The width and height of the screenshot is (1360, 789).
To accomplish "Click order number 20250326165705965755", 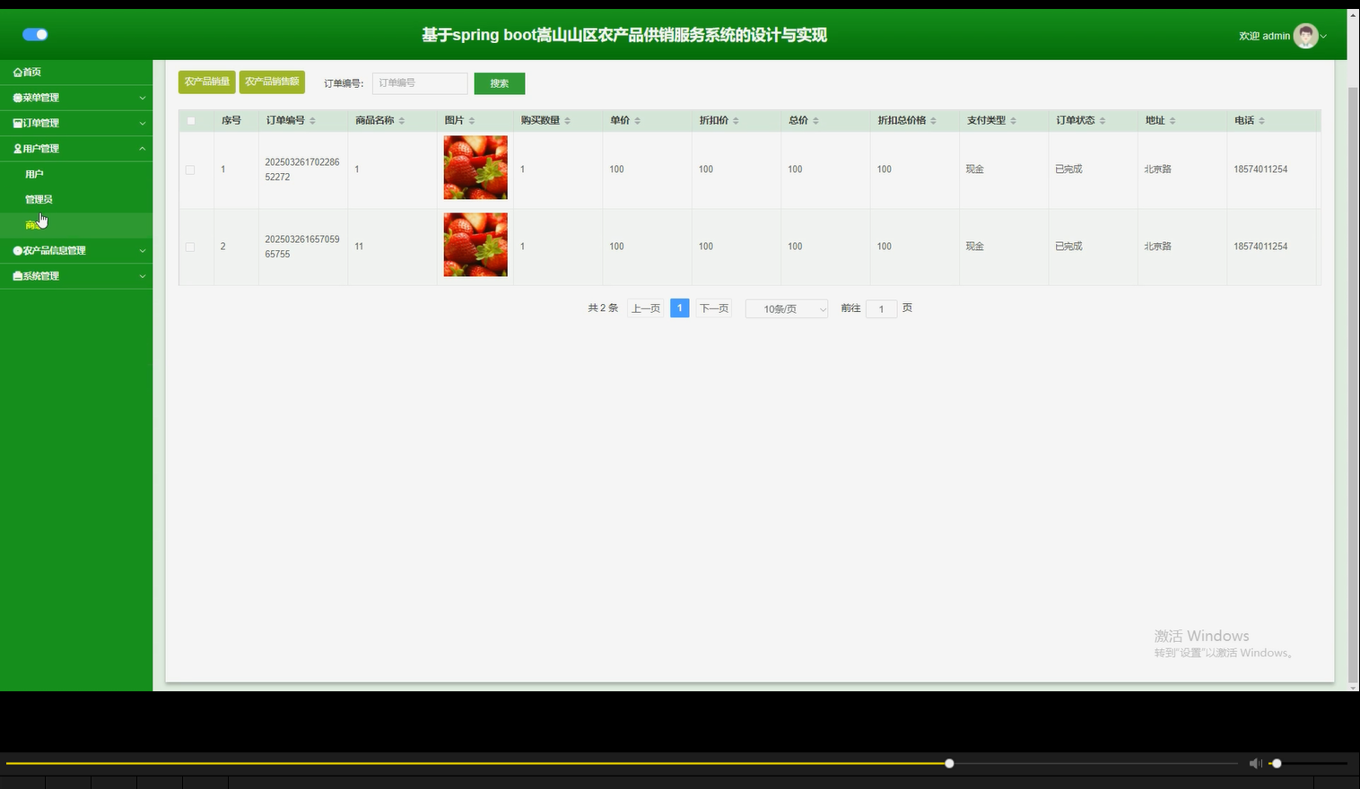I will point(302,247).
